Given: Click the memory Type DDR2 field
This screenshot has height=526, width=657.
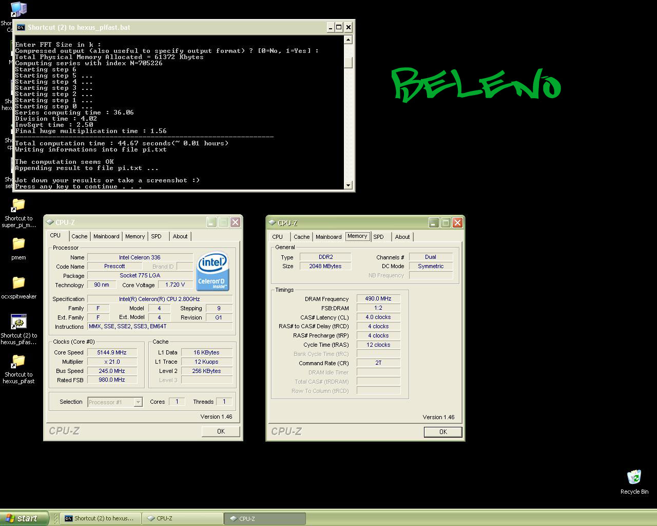Looking at the screenshot, I should click(x=325, y=257).
